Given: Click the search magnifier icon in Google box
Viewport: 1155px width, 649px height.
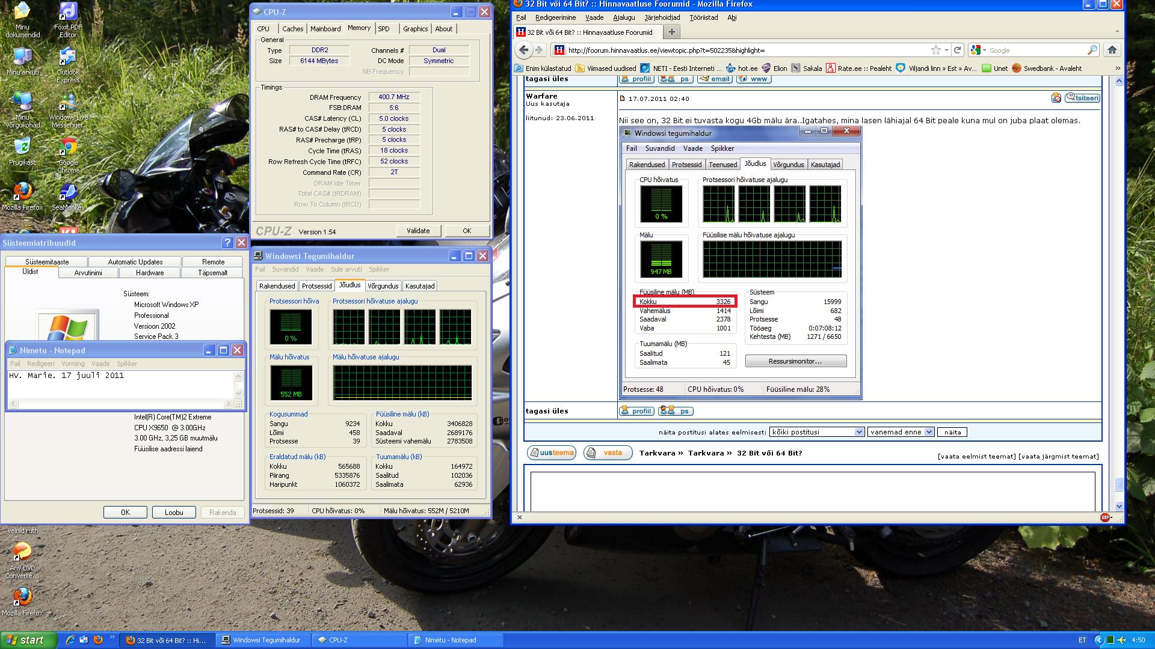Looking at the screenshot, I should [x=1092, y=50].
